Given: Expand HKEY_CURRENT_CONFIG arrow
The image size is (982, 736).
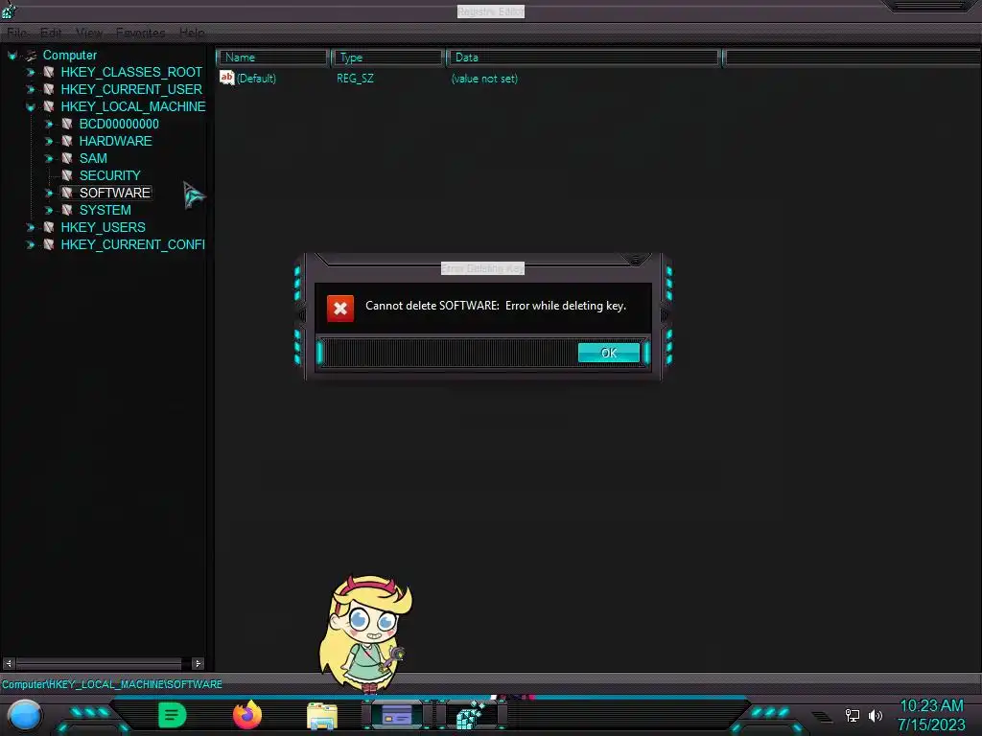Looking at the screenshot, I should pos(30,244).
